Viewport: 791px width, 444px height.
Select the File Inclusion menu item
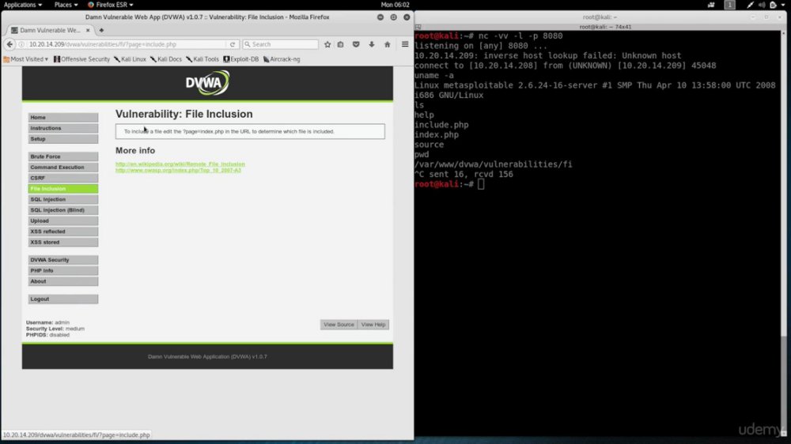point(63,189)
